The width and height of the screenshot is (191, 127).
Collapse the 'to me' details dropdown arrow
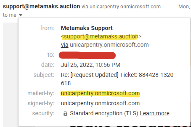pyautogui.click(x=21, y=15)
